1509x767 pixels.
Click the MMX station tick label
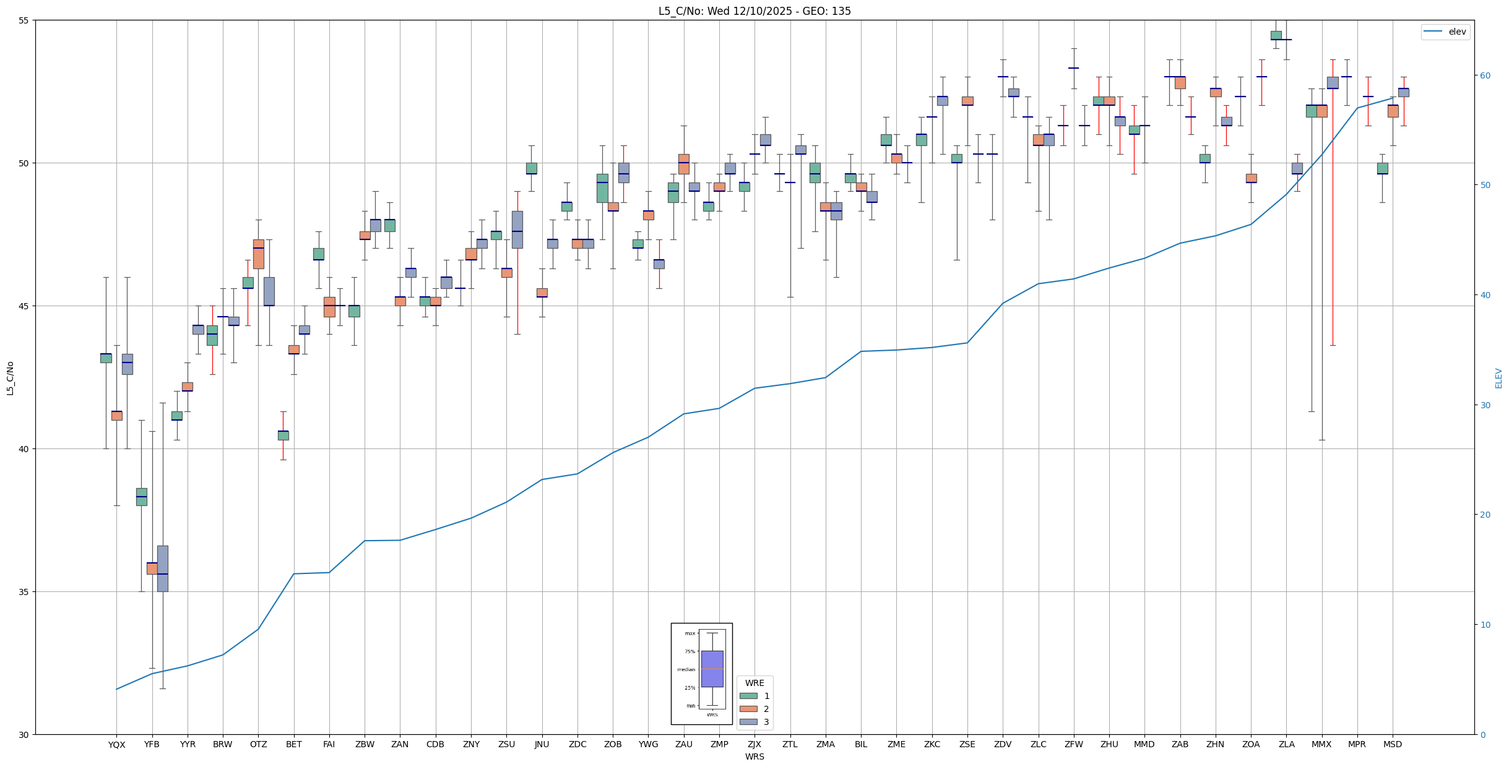coord(1321,745)
